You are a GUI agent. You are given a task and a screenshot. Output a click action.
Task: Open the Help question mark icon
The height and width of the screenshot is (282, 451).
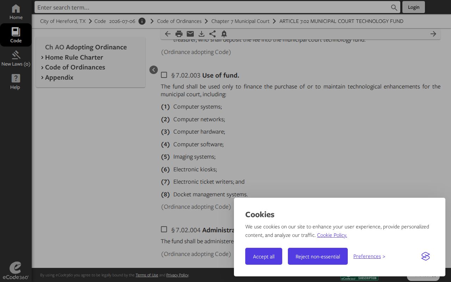pos(15,81)
